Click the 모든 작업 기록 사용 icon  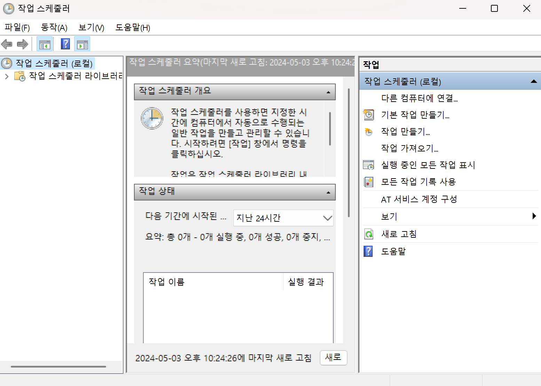[x=368, y=182]
